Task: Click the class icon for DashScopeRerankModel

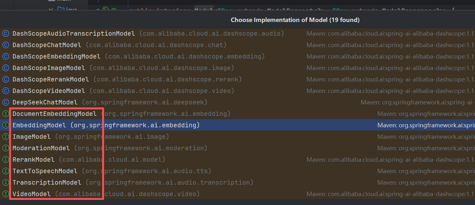Action: 5,79
